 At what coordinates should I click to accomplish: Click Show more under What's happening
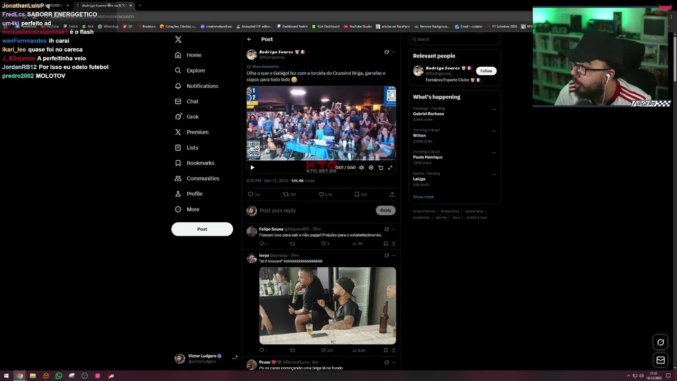tap(423, 197)
